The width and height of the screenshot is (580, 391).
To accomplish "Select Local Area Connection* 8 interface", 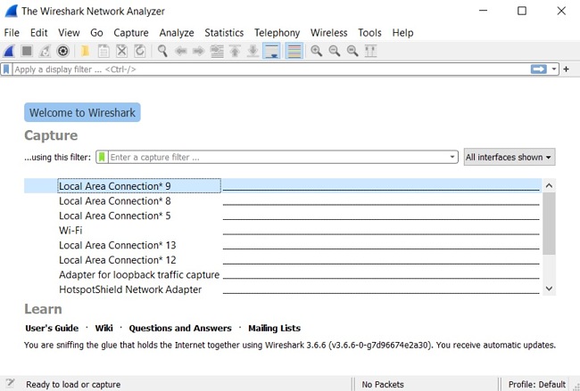I will 283,201.
